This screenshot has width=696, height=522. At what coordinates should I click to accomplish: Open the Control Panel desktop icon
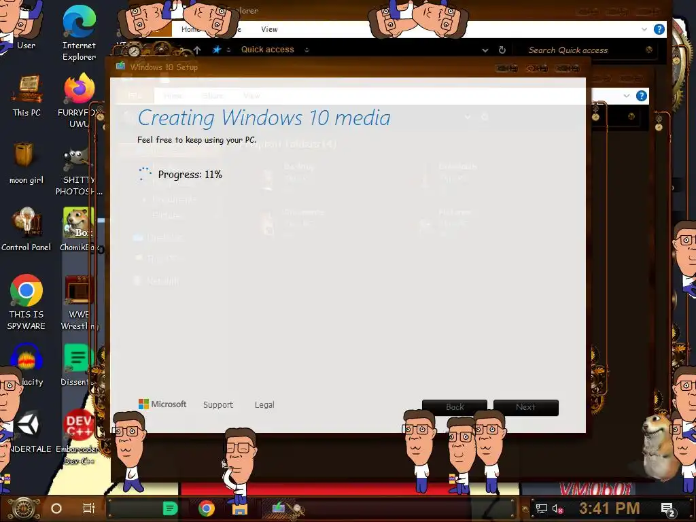coord(27,229)
